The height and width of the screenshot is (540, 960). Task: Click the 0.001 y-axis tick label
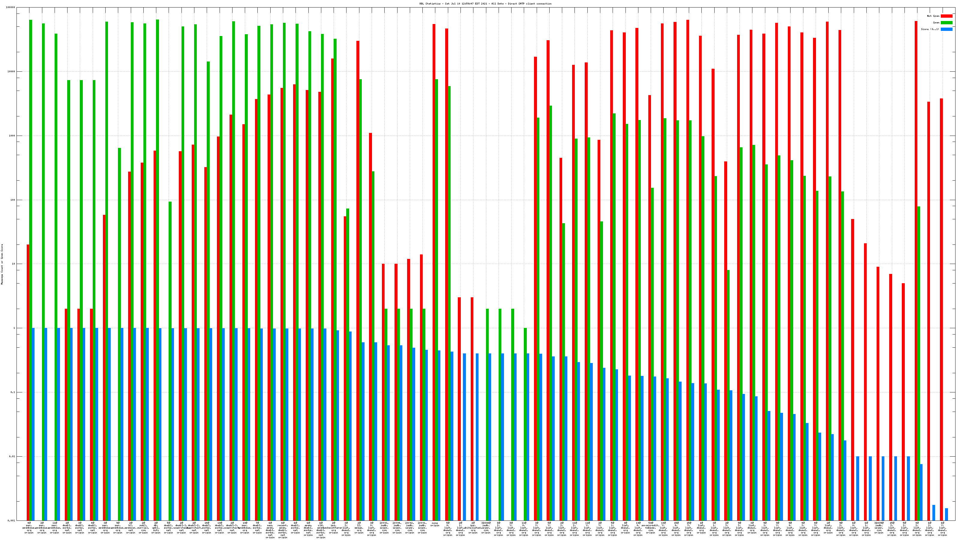point(12,520)
